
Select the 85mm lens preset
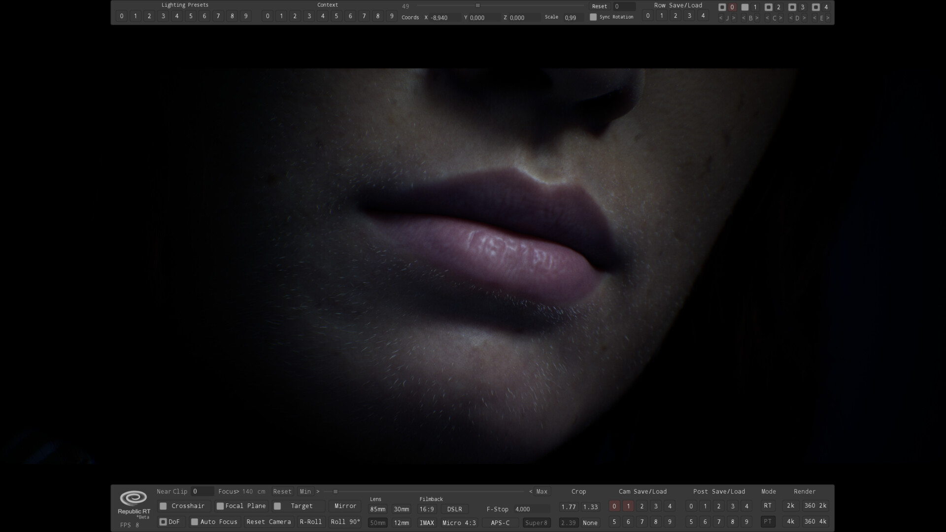[377, 509]
